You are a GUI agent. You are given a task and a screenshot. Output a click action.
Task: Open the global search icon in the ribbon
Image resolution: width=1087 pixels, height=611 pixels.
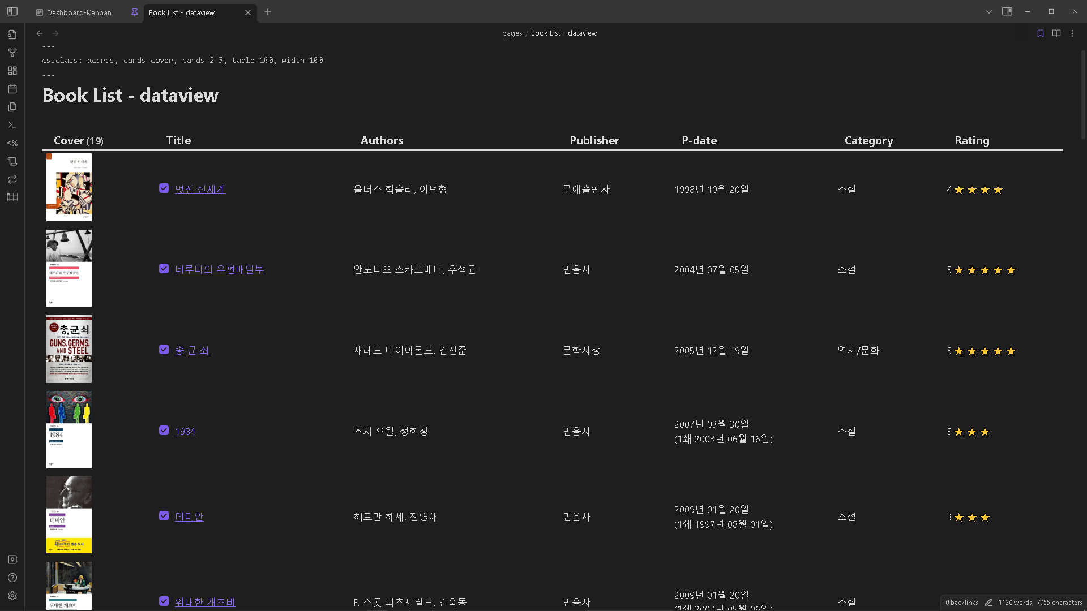click(x=12, y=35)
